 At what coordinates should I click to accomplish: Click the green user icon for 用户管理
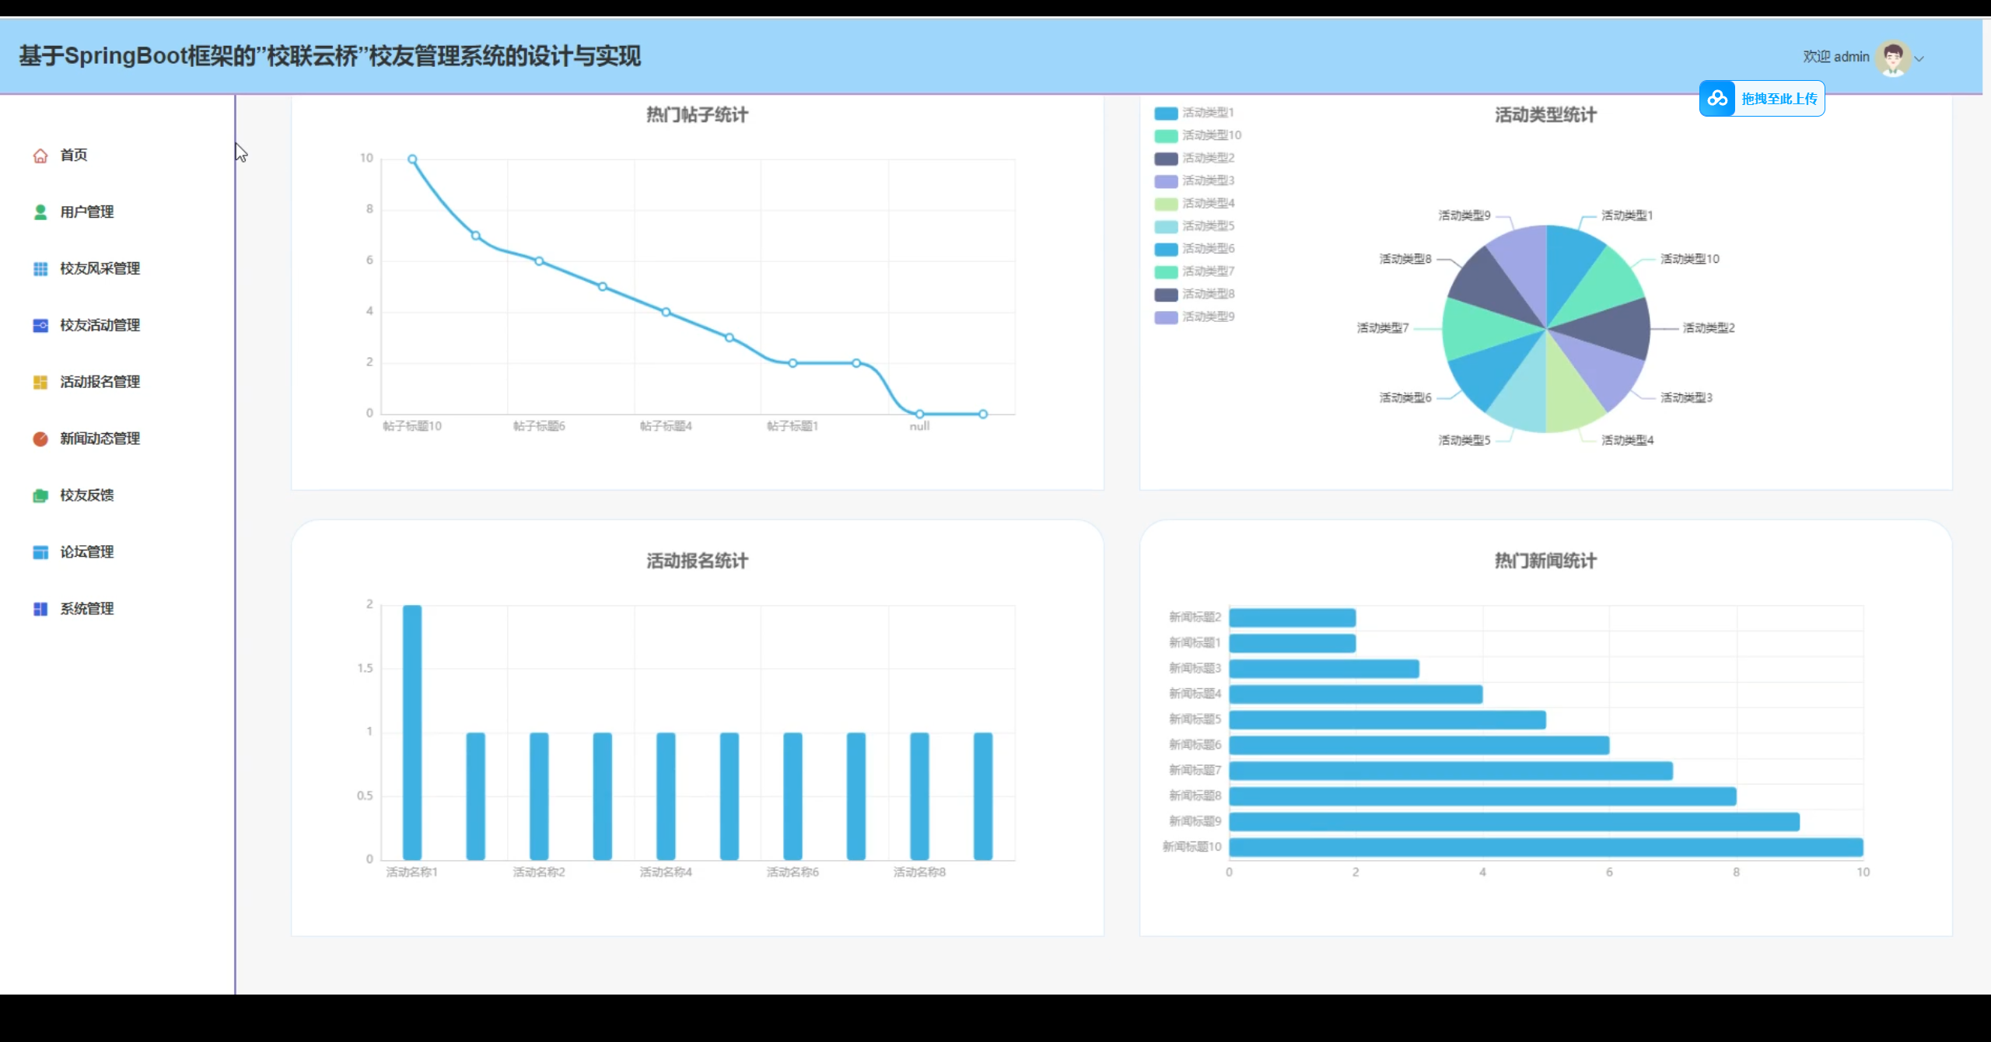click(x=40, y=212)
